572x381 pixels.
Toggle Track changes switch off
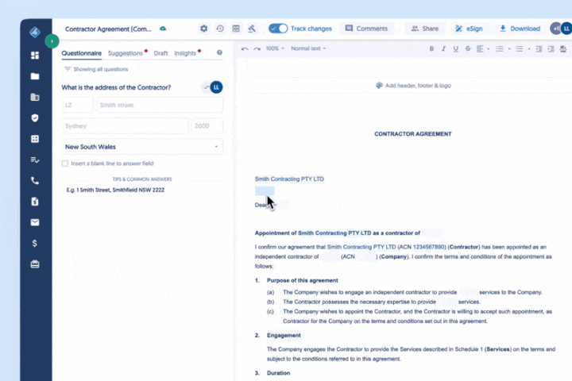pos(278,29)
